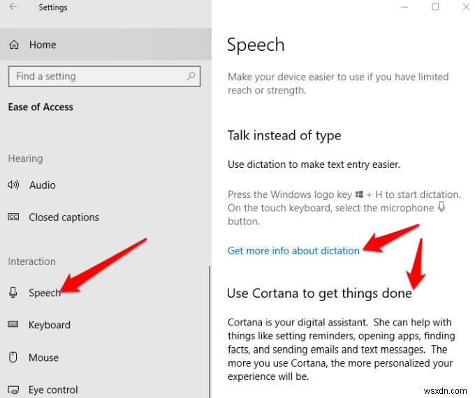Screen dimensions: 475x398
Task: Maximize the Settings window
Action: tap(435, 7)
